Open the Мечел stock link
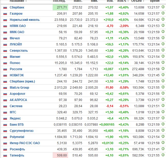The image size is (166, 158). point(15,38)
